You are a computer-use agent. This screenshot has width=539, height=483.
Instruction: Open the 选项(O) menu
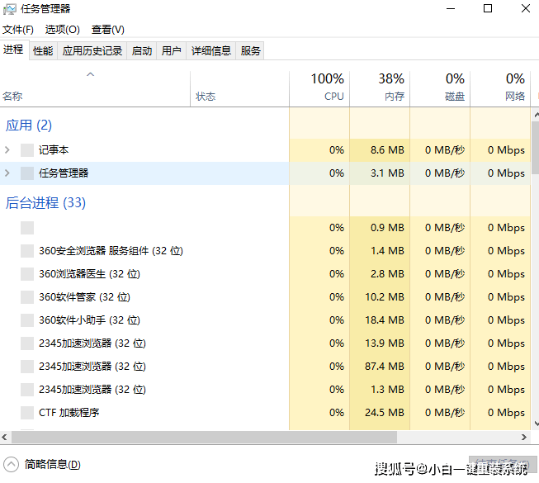click(62, 30)
